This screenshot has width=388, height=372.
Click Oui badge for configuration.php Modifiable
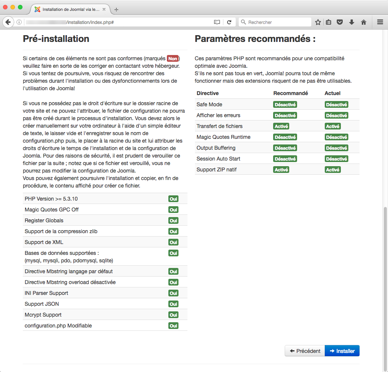[x=173, y=326]
